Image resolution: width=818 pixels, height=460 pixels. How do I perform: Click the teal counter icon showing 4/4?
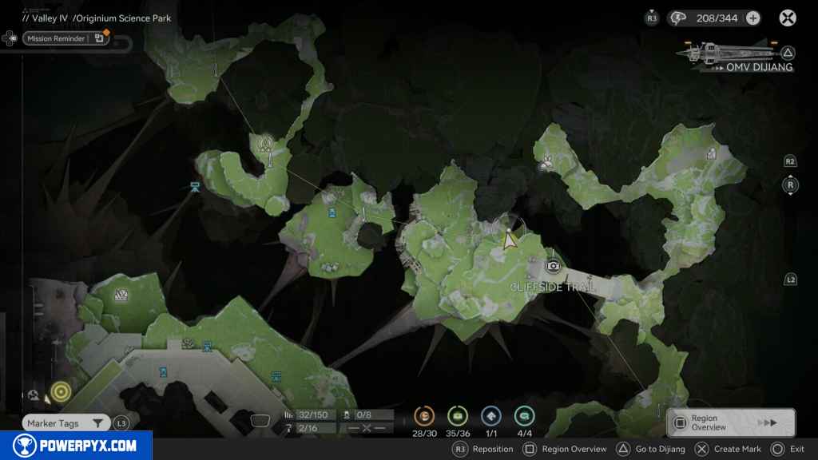[524, 415]
